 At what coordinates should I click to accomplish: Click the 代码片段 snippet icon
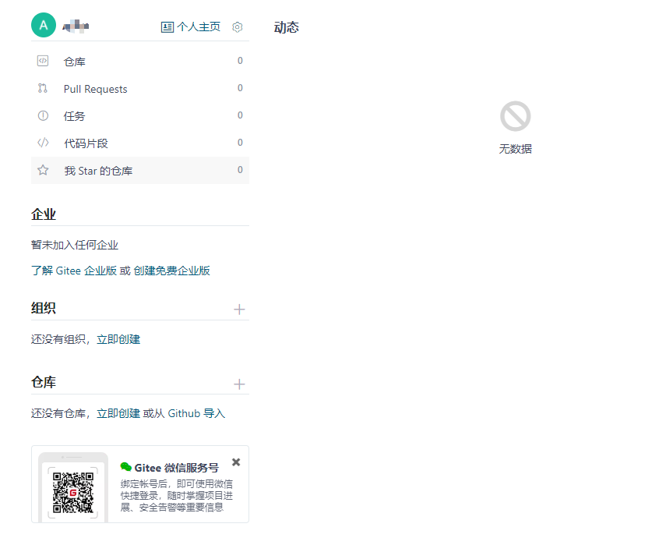[x=43, y=143]
